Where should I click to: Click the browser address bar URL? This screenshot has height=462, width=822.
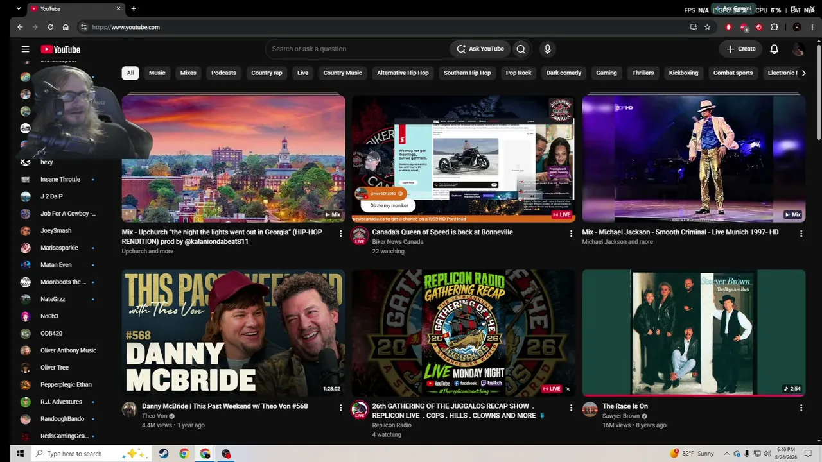point(126,27)
